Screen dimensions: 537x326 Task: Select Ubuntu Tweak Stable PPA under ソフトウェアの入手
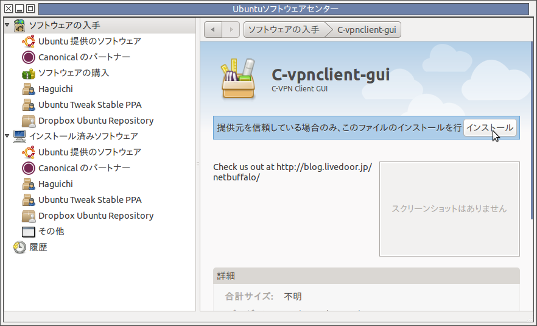tap(90, 105)
